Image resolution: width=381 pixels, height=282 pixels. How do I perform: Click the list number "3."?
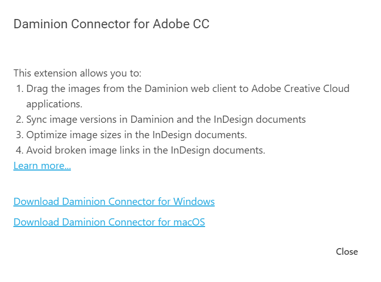[20, 135]
